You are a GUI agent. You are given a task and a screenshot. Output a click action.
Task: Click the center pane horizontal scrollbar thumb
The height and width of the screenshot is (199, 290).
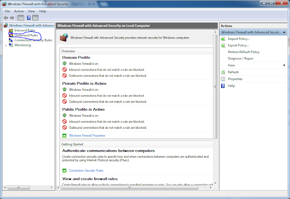point(130,188)
